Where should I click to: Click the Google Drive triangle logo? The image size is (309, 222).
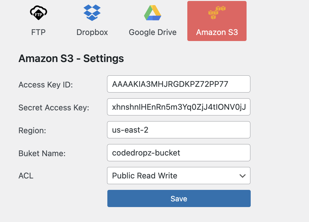coord(153,13)
